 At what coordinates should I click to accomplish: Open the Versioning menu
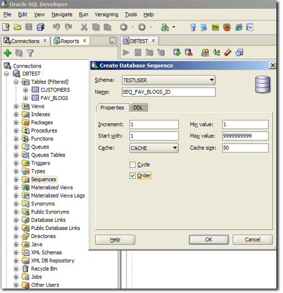coord(107,14)
